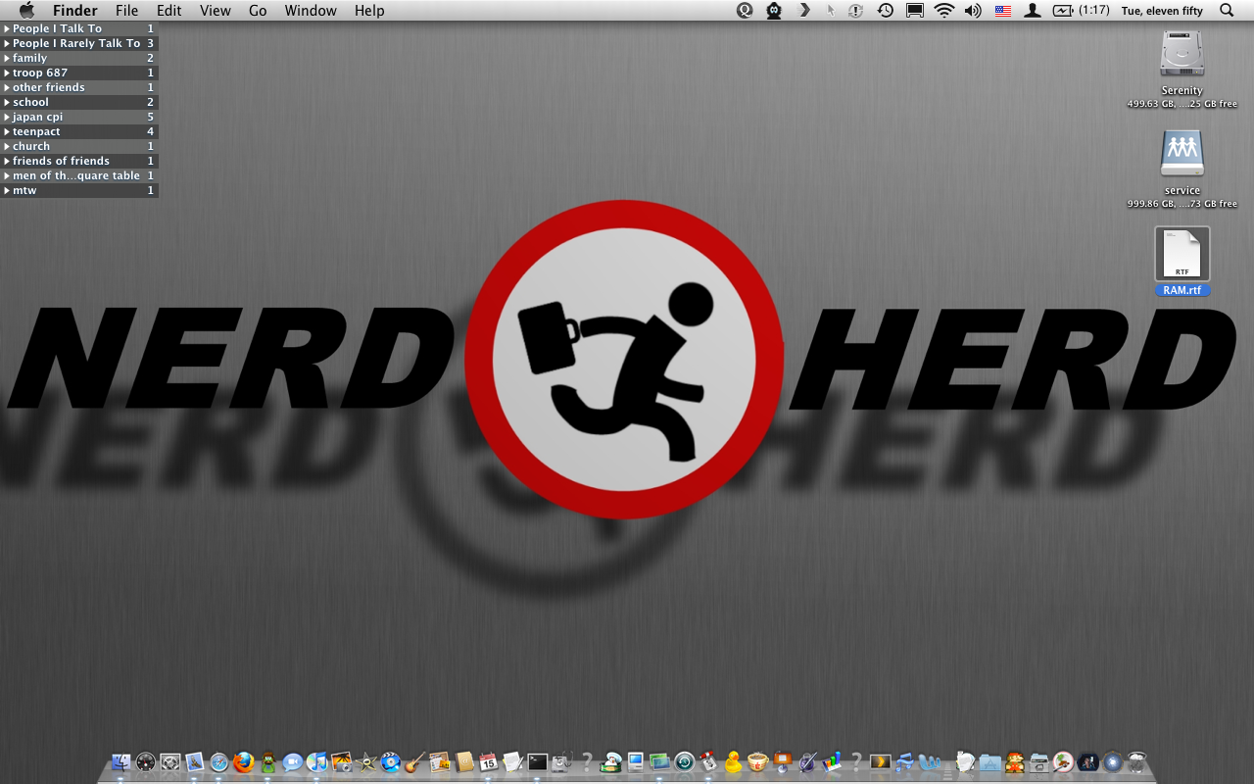Open the Help menu
Image resolution: width=1254 pixels, height=784 pixels.
pyautogui.click(x=369, y=10)
